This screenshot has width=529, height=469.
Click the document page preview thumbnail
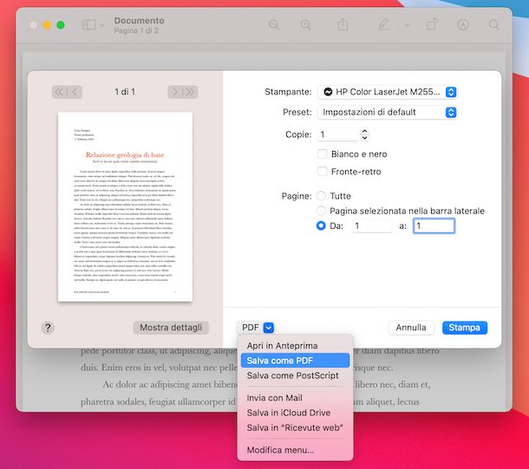point(125,206)
